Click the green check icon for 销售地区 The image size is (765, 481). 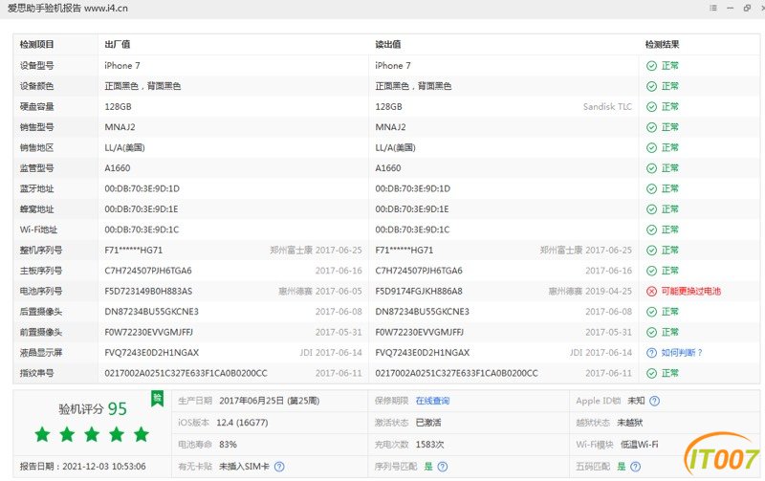651,148
